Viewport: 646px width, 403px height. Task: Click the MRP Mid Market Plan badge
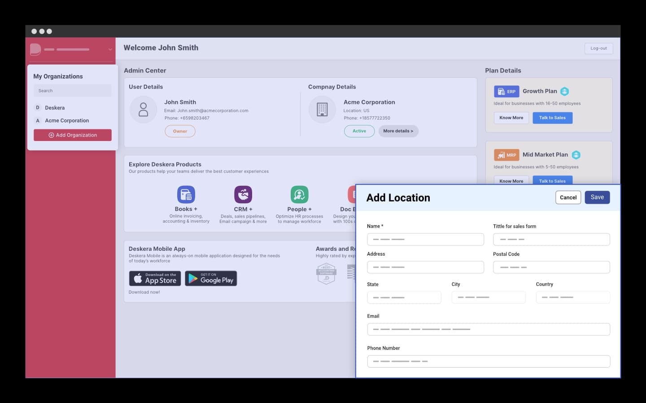tap(506, 155)
